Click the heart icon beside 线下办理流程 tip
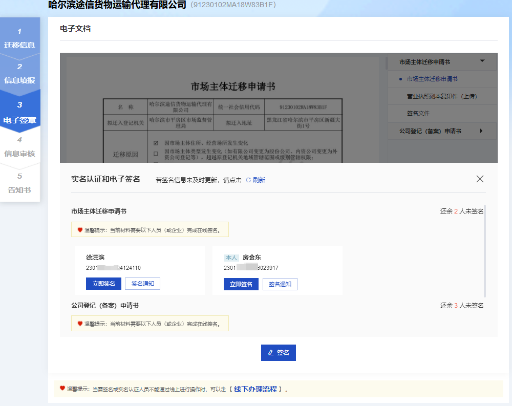512x406 pixels. [62, 389]
